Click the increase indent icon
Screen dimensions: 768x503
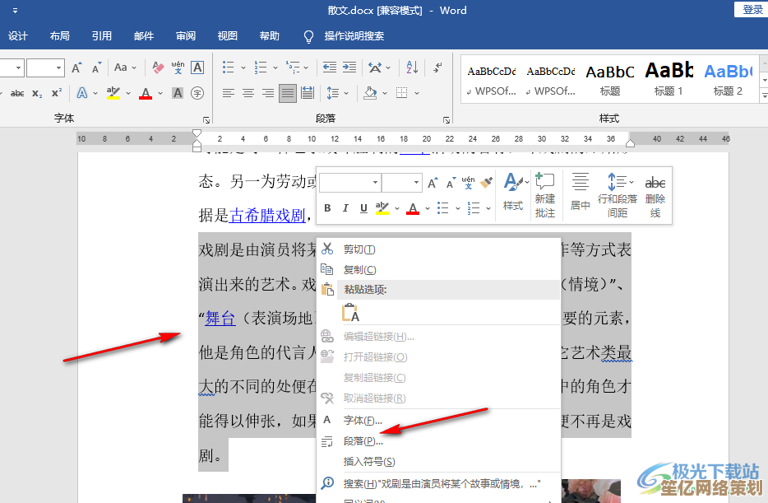pos(349,68)
